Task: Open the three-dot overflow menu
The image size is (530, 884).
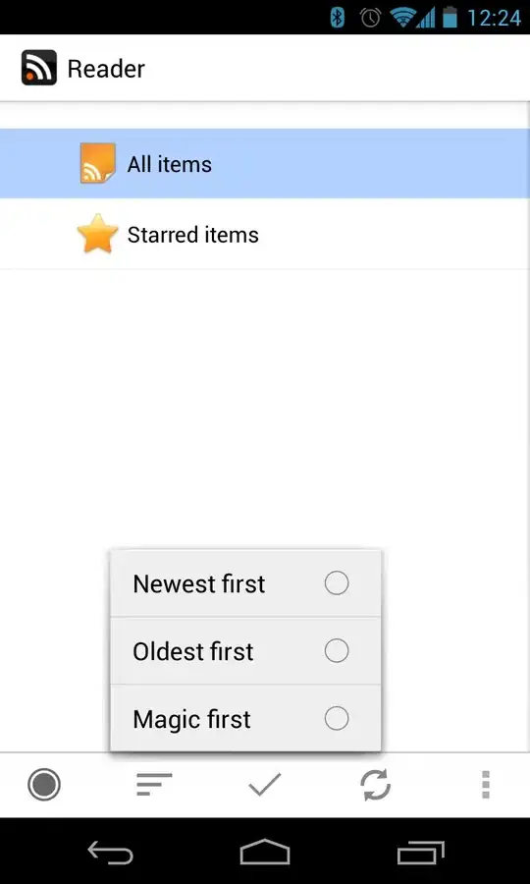Action: pyautogui.click(x=486, y=784)
